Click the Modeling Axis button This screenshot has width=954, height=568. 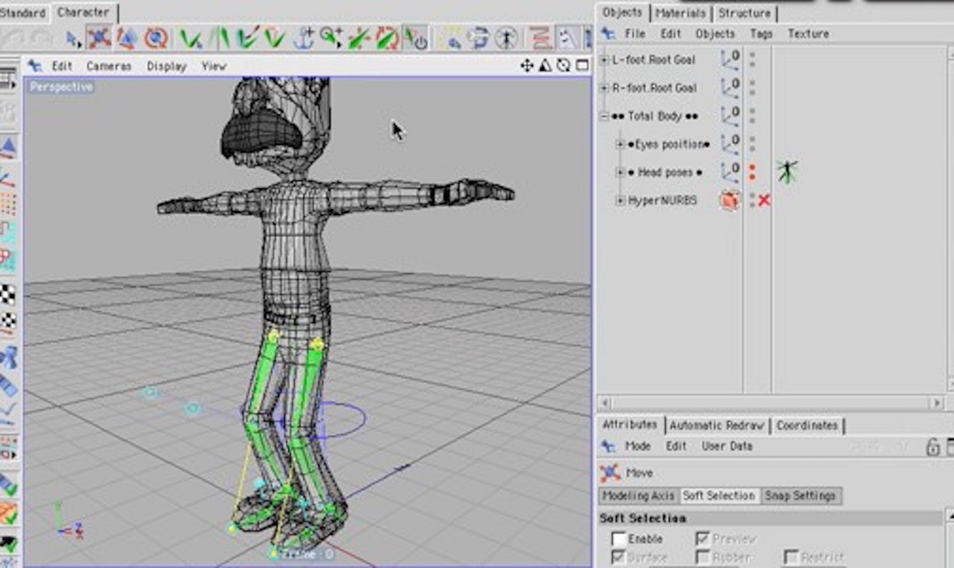pyautogui.click(x=638, y=495)
